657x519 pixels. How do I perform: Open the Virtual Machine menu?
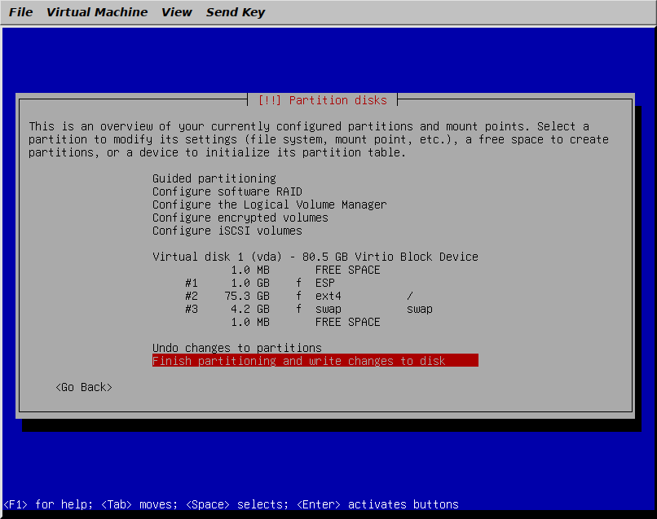pyautogui.click(x=97, y=12)
